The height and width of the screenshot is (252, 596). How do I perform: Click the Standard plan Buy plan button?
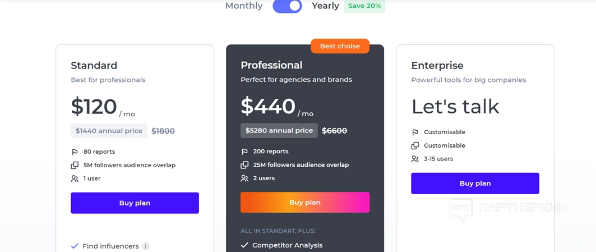point(135,203)
